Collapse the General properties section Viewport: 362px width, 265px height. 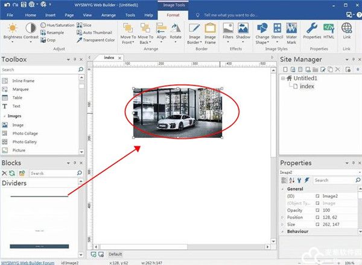click(x=283, y=189)
